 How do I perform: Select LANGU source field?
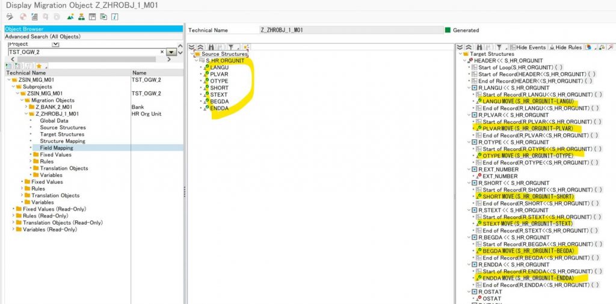(x=219, y=67)
